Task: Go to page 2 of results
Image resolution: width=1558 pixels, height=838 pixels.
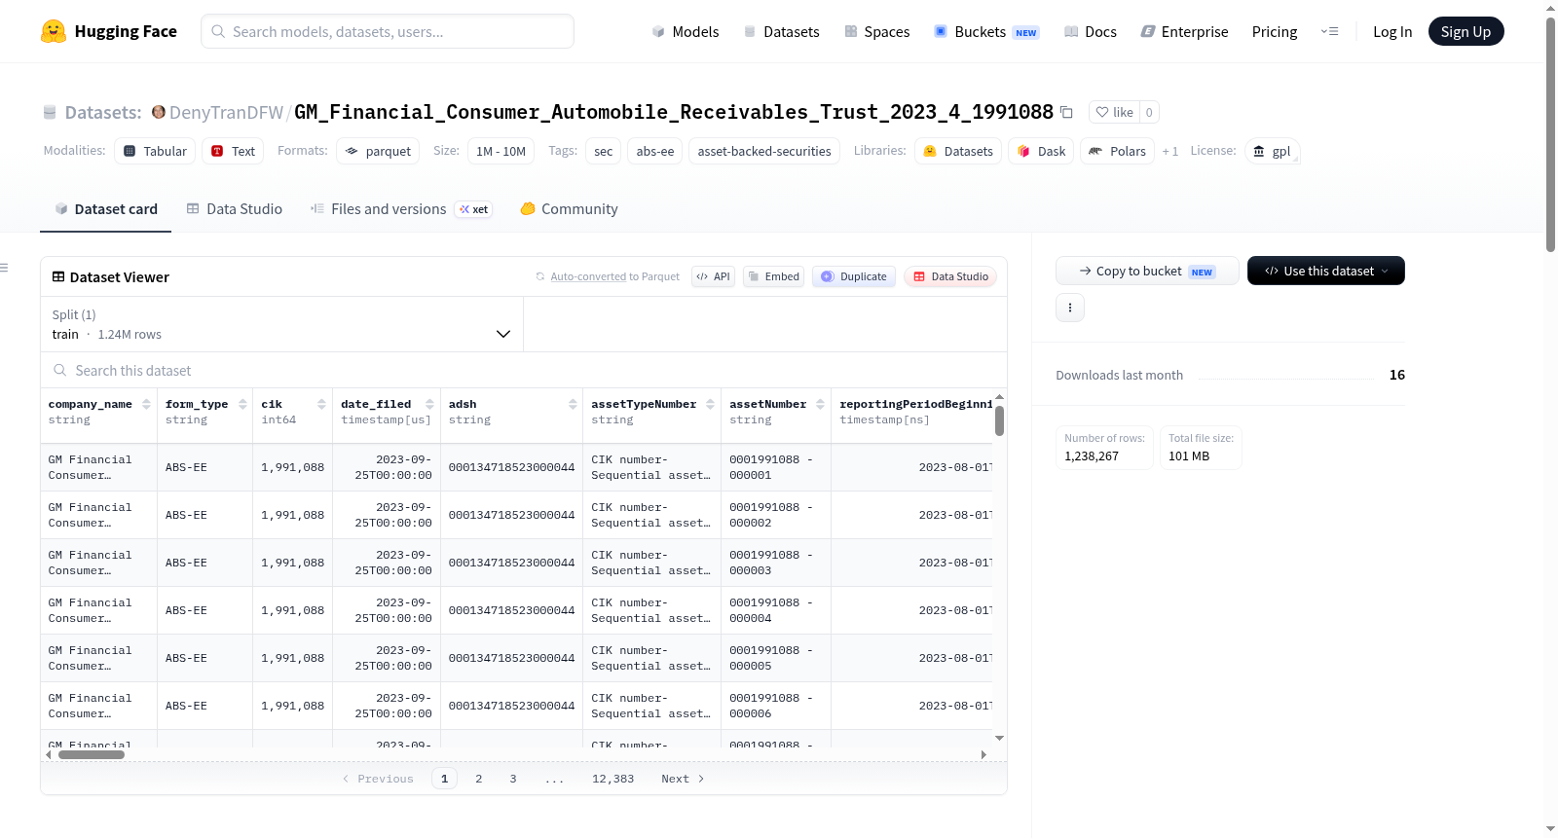Action: tap(478, 779)
